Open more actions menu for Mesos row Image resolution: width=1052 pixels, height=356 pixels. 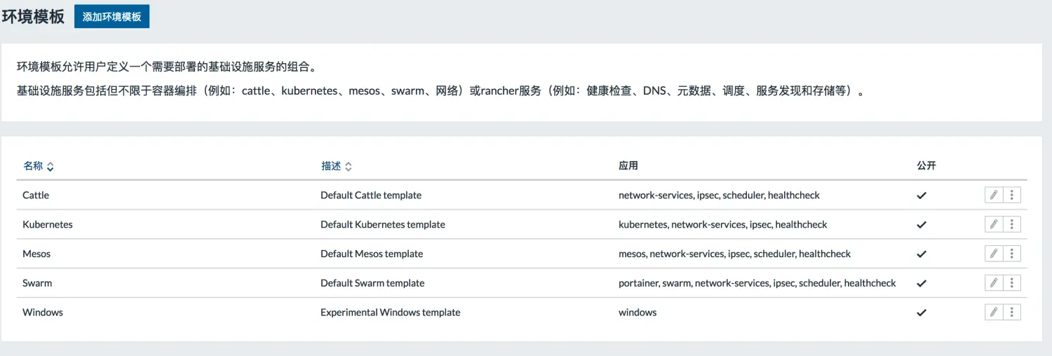point(1012,254)
